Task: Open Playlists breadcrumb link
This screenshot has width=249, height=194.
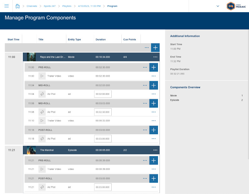Action: tap(67, 6)
